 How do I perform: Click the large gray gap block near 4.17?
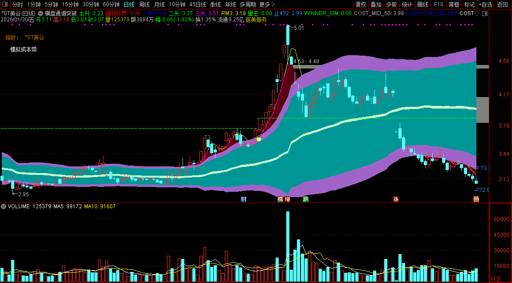(483, 110)
